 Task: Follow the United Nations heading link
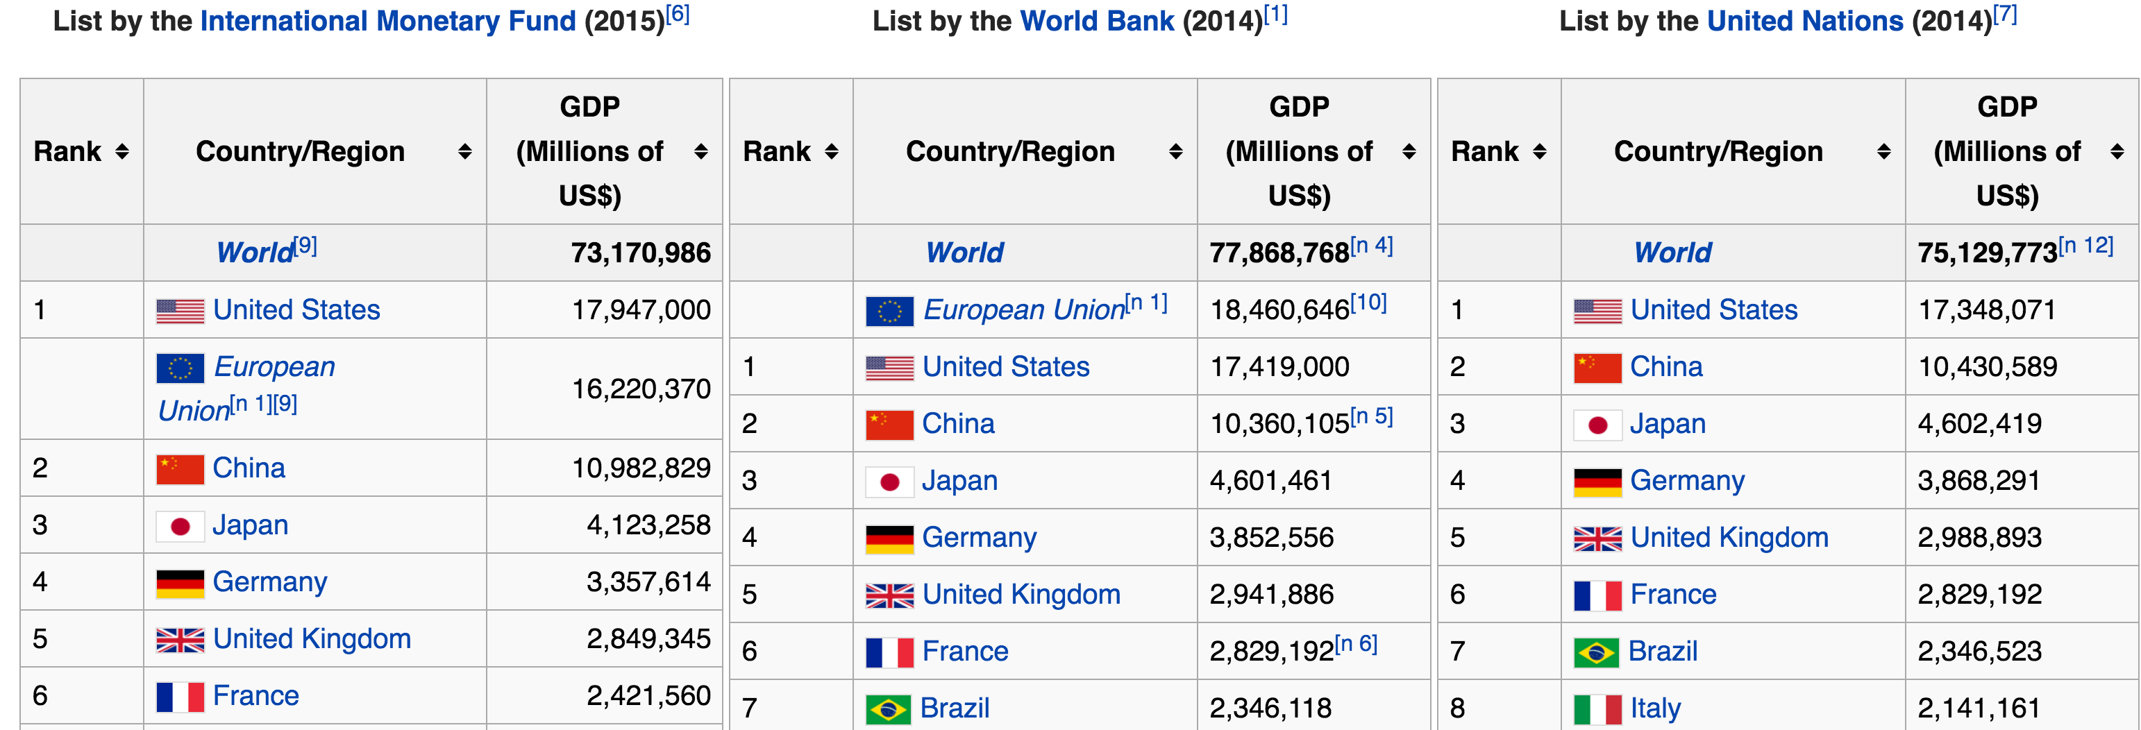coord(1804,22)
